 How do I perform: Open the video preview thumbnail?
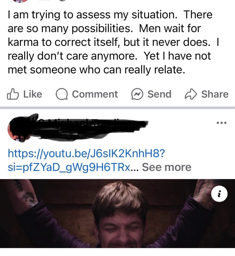pos(117,213)
